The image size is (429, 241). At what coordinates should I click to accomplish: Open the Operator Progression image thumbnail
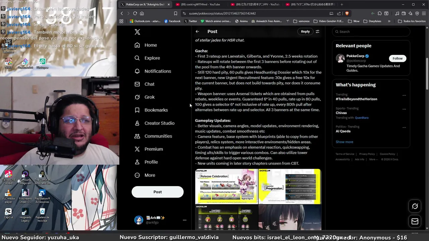click(x=290, y=186)
